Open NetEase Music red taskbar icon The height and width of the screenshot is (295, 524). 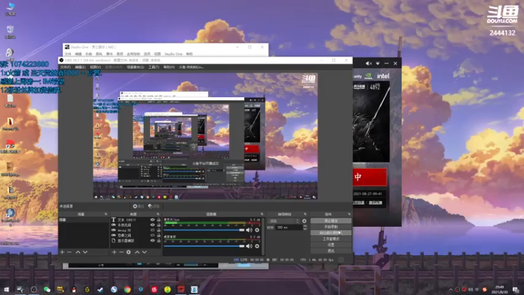154,289
